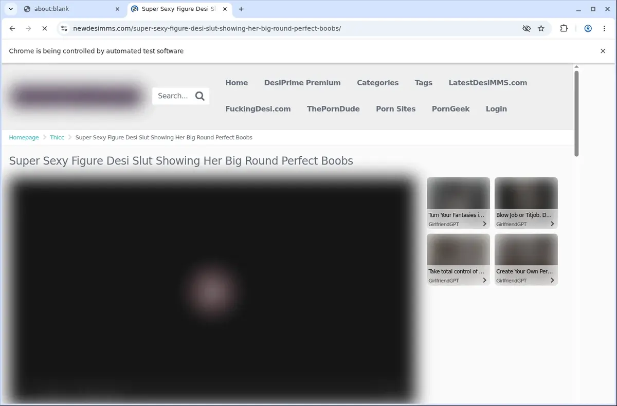This screenshot has width=617, height=406.
Task: Open 'Create Your Own Per...' ad thumbnail
Action: coord(526,260)
